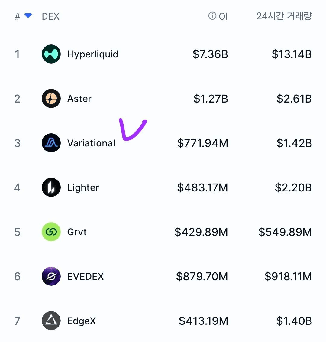This screenshot has width=326, height=342.
Task: Sort by the 24시간 거래량 column header
Action: pos(284,16)
